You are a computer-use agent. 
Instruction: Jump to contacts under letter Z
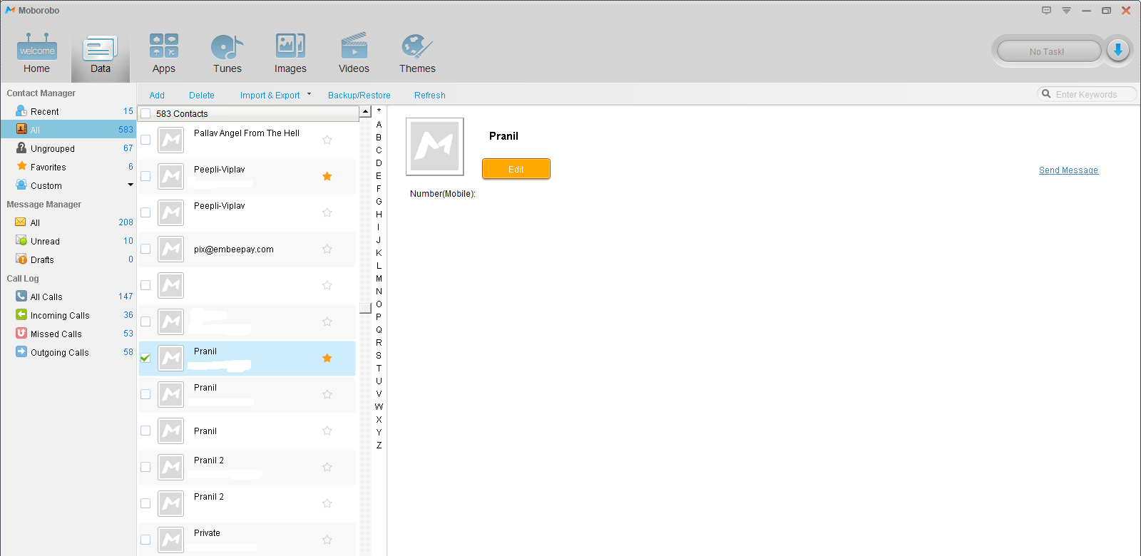pos(379,445)
